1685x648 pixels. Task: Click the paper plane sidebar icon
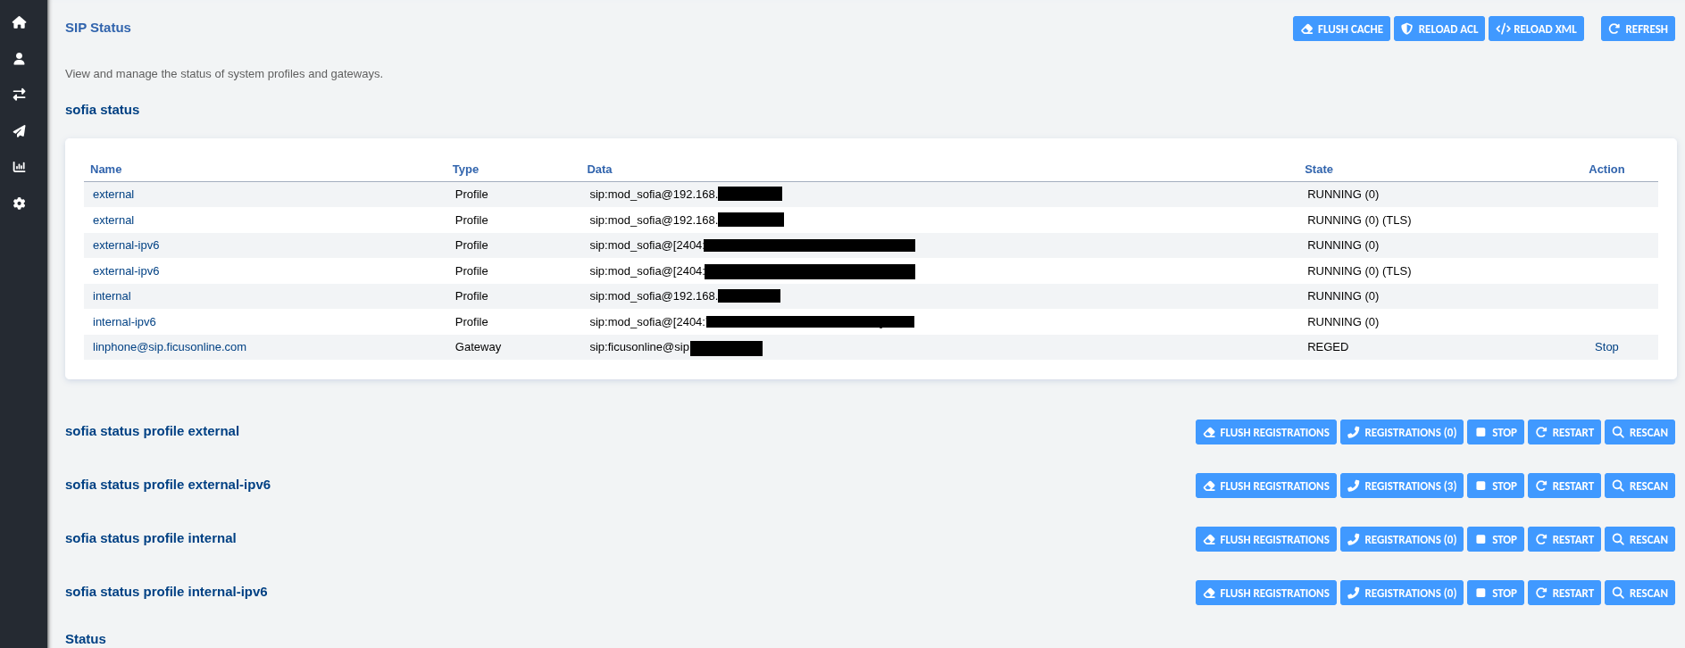(x=19, y=131)
